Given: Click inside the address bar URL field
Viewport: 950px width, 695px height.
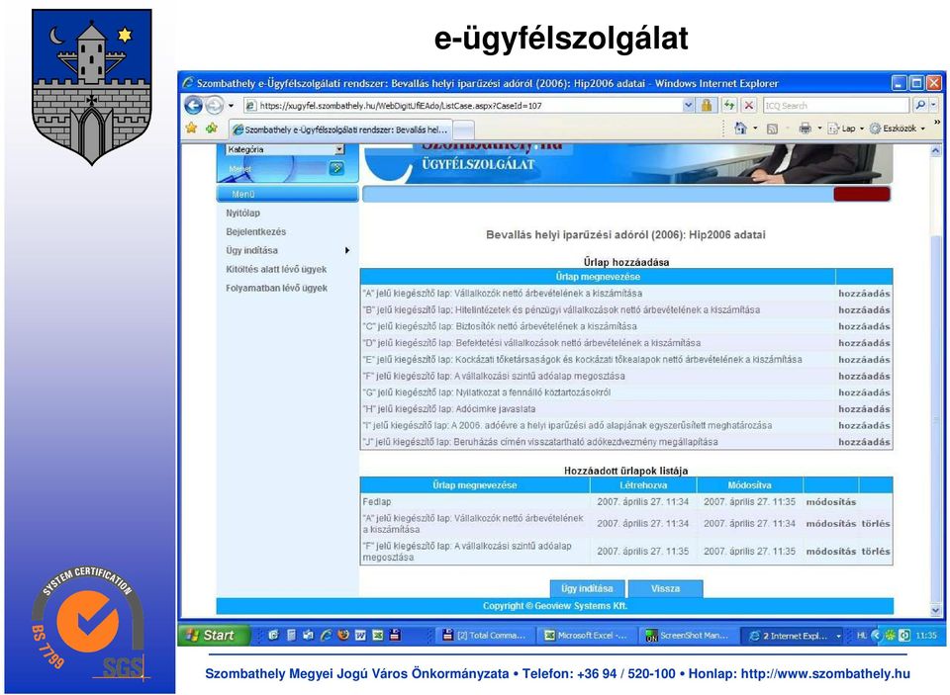Looking at the screenshot, I should click(x=463, y=106).
